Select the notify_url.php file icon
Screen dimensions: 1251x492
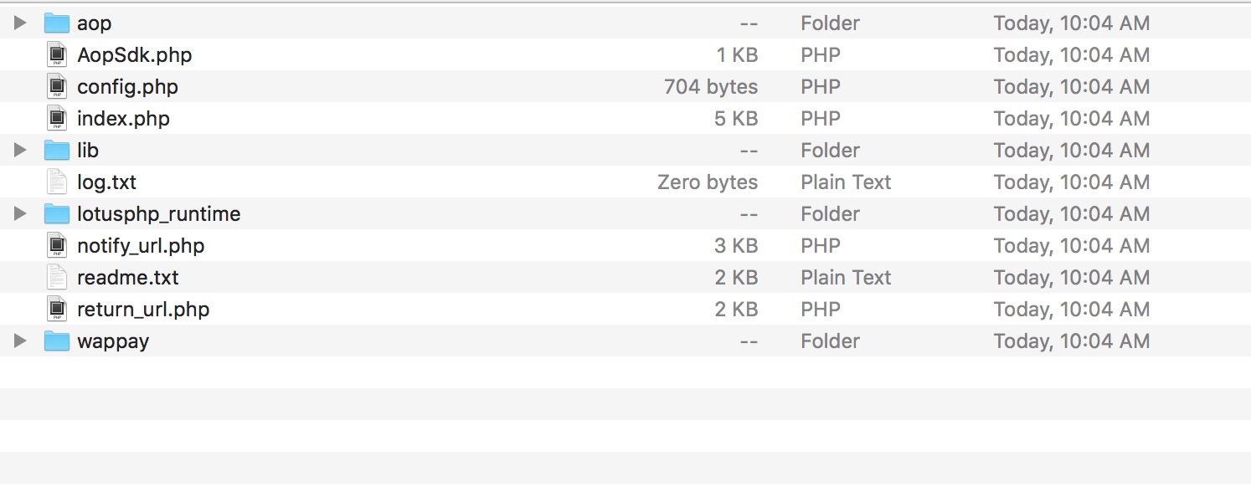[56, 245]
